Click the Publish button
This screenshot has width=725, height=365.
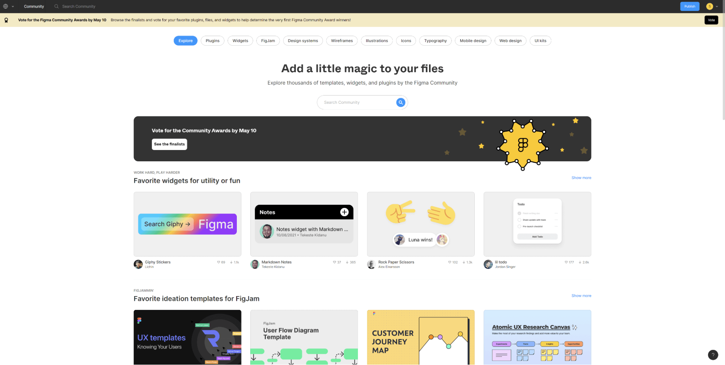click(x=689, y=6)
